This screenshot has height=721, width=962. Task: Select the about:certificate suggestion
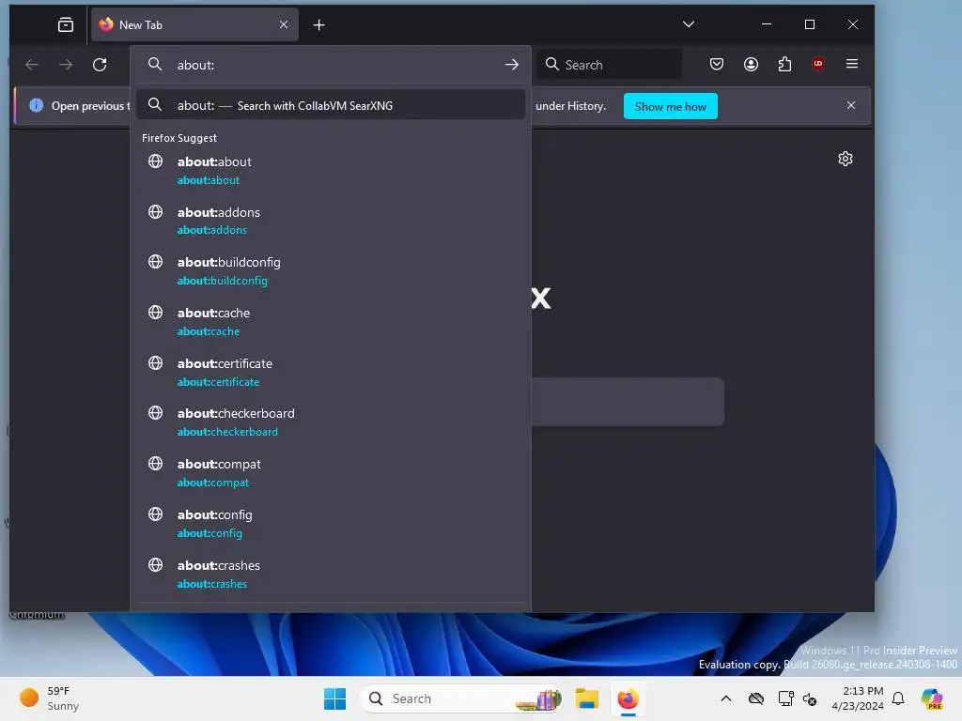(332, 372)
